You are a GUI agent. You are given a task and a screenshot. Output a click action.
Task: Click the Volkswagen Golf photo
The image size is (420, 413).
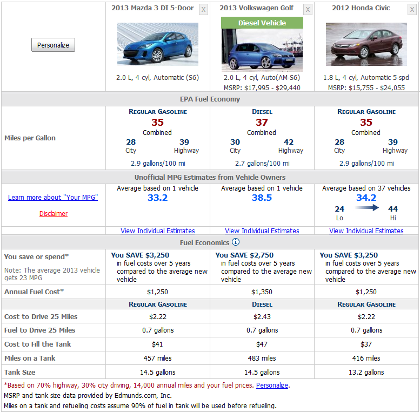(x=262, y=50)
